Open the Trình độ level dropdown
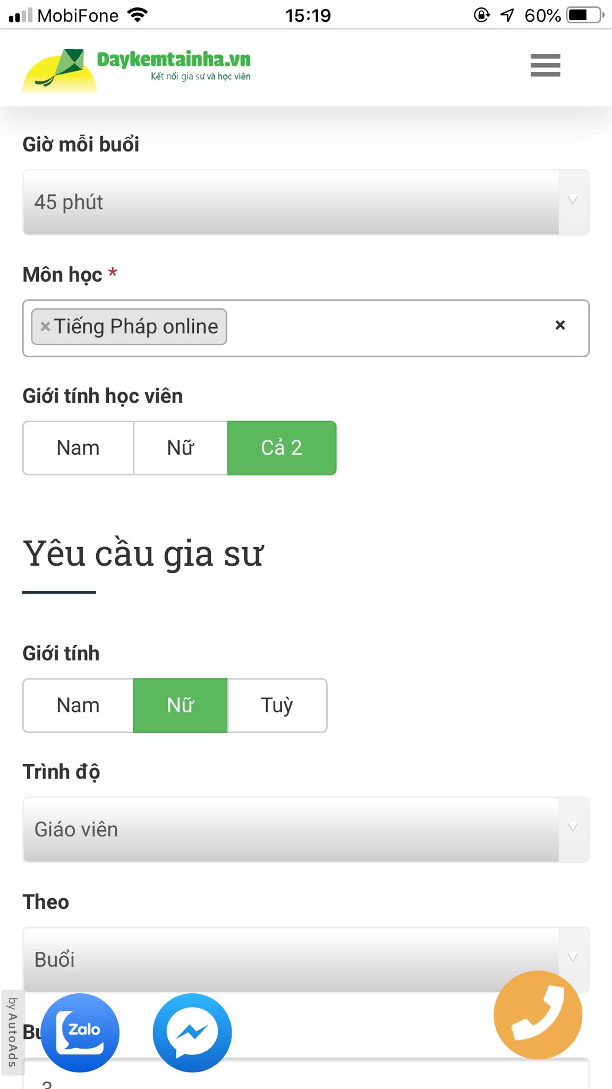This screenshot has height=1089, width=612. click(x=306, y=829)
